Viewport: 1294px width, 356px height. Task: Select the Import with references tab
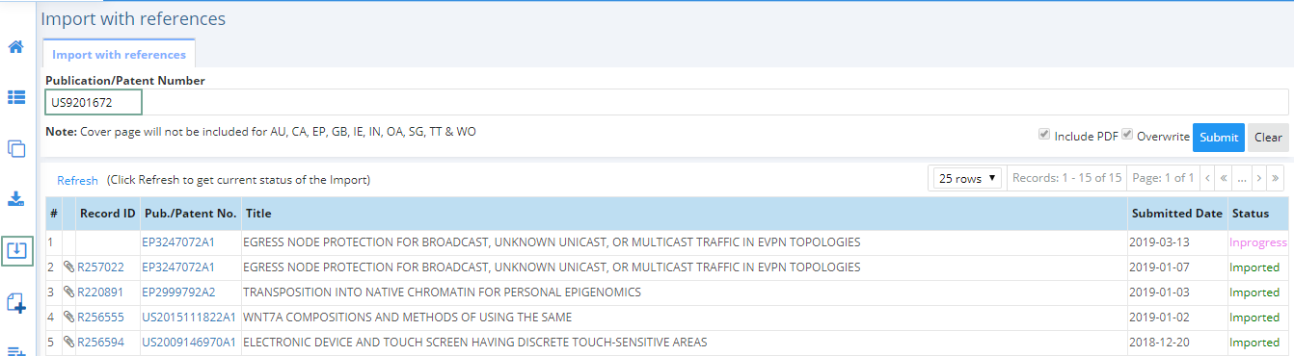coord(119,55)
